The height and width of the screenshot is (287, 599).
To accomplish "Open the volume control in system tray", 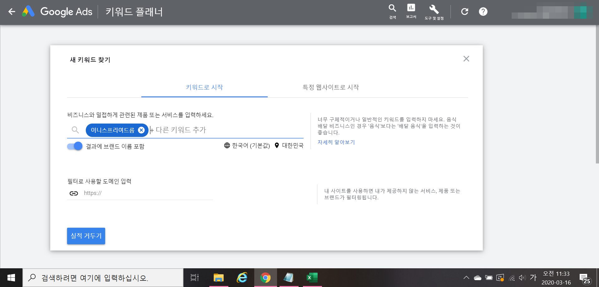I will point(522,278).
